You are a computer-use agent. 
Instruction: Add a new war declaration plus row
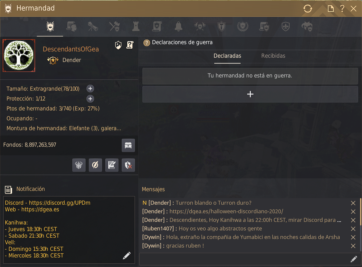click(250, 94)
